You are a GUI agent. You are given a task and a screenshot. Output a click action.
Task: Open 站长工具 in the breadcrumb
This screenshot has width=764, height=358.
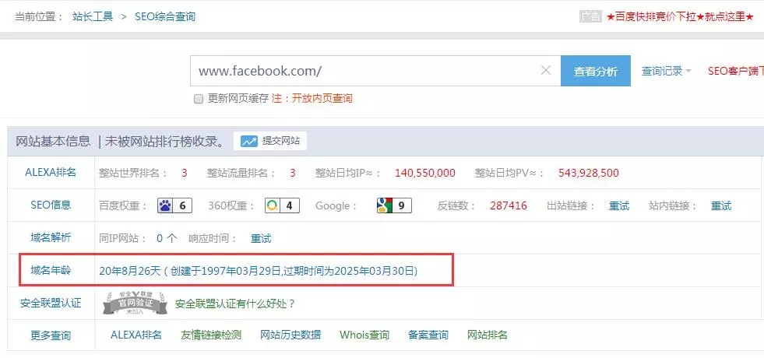94,16
